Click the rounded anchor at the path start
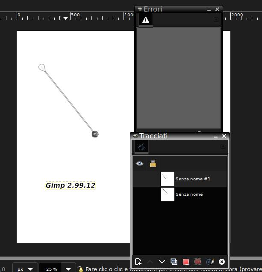Screen dimensions: 262x272 coord(42,68)
